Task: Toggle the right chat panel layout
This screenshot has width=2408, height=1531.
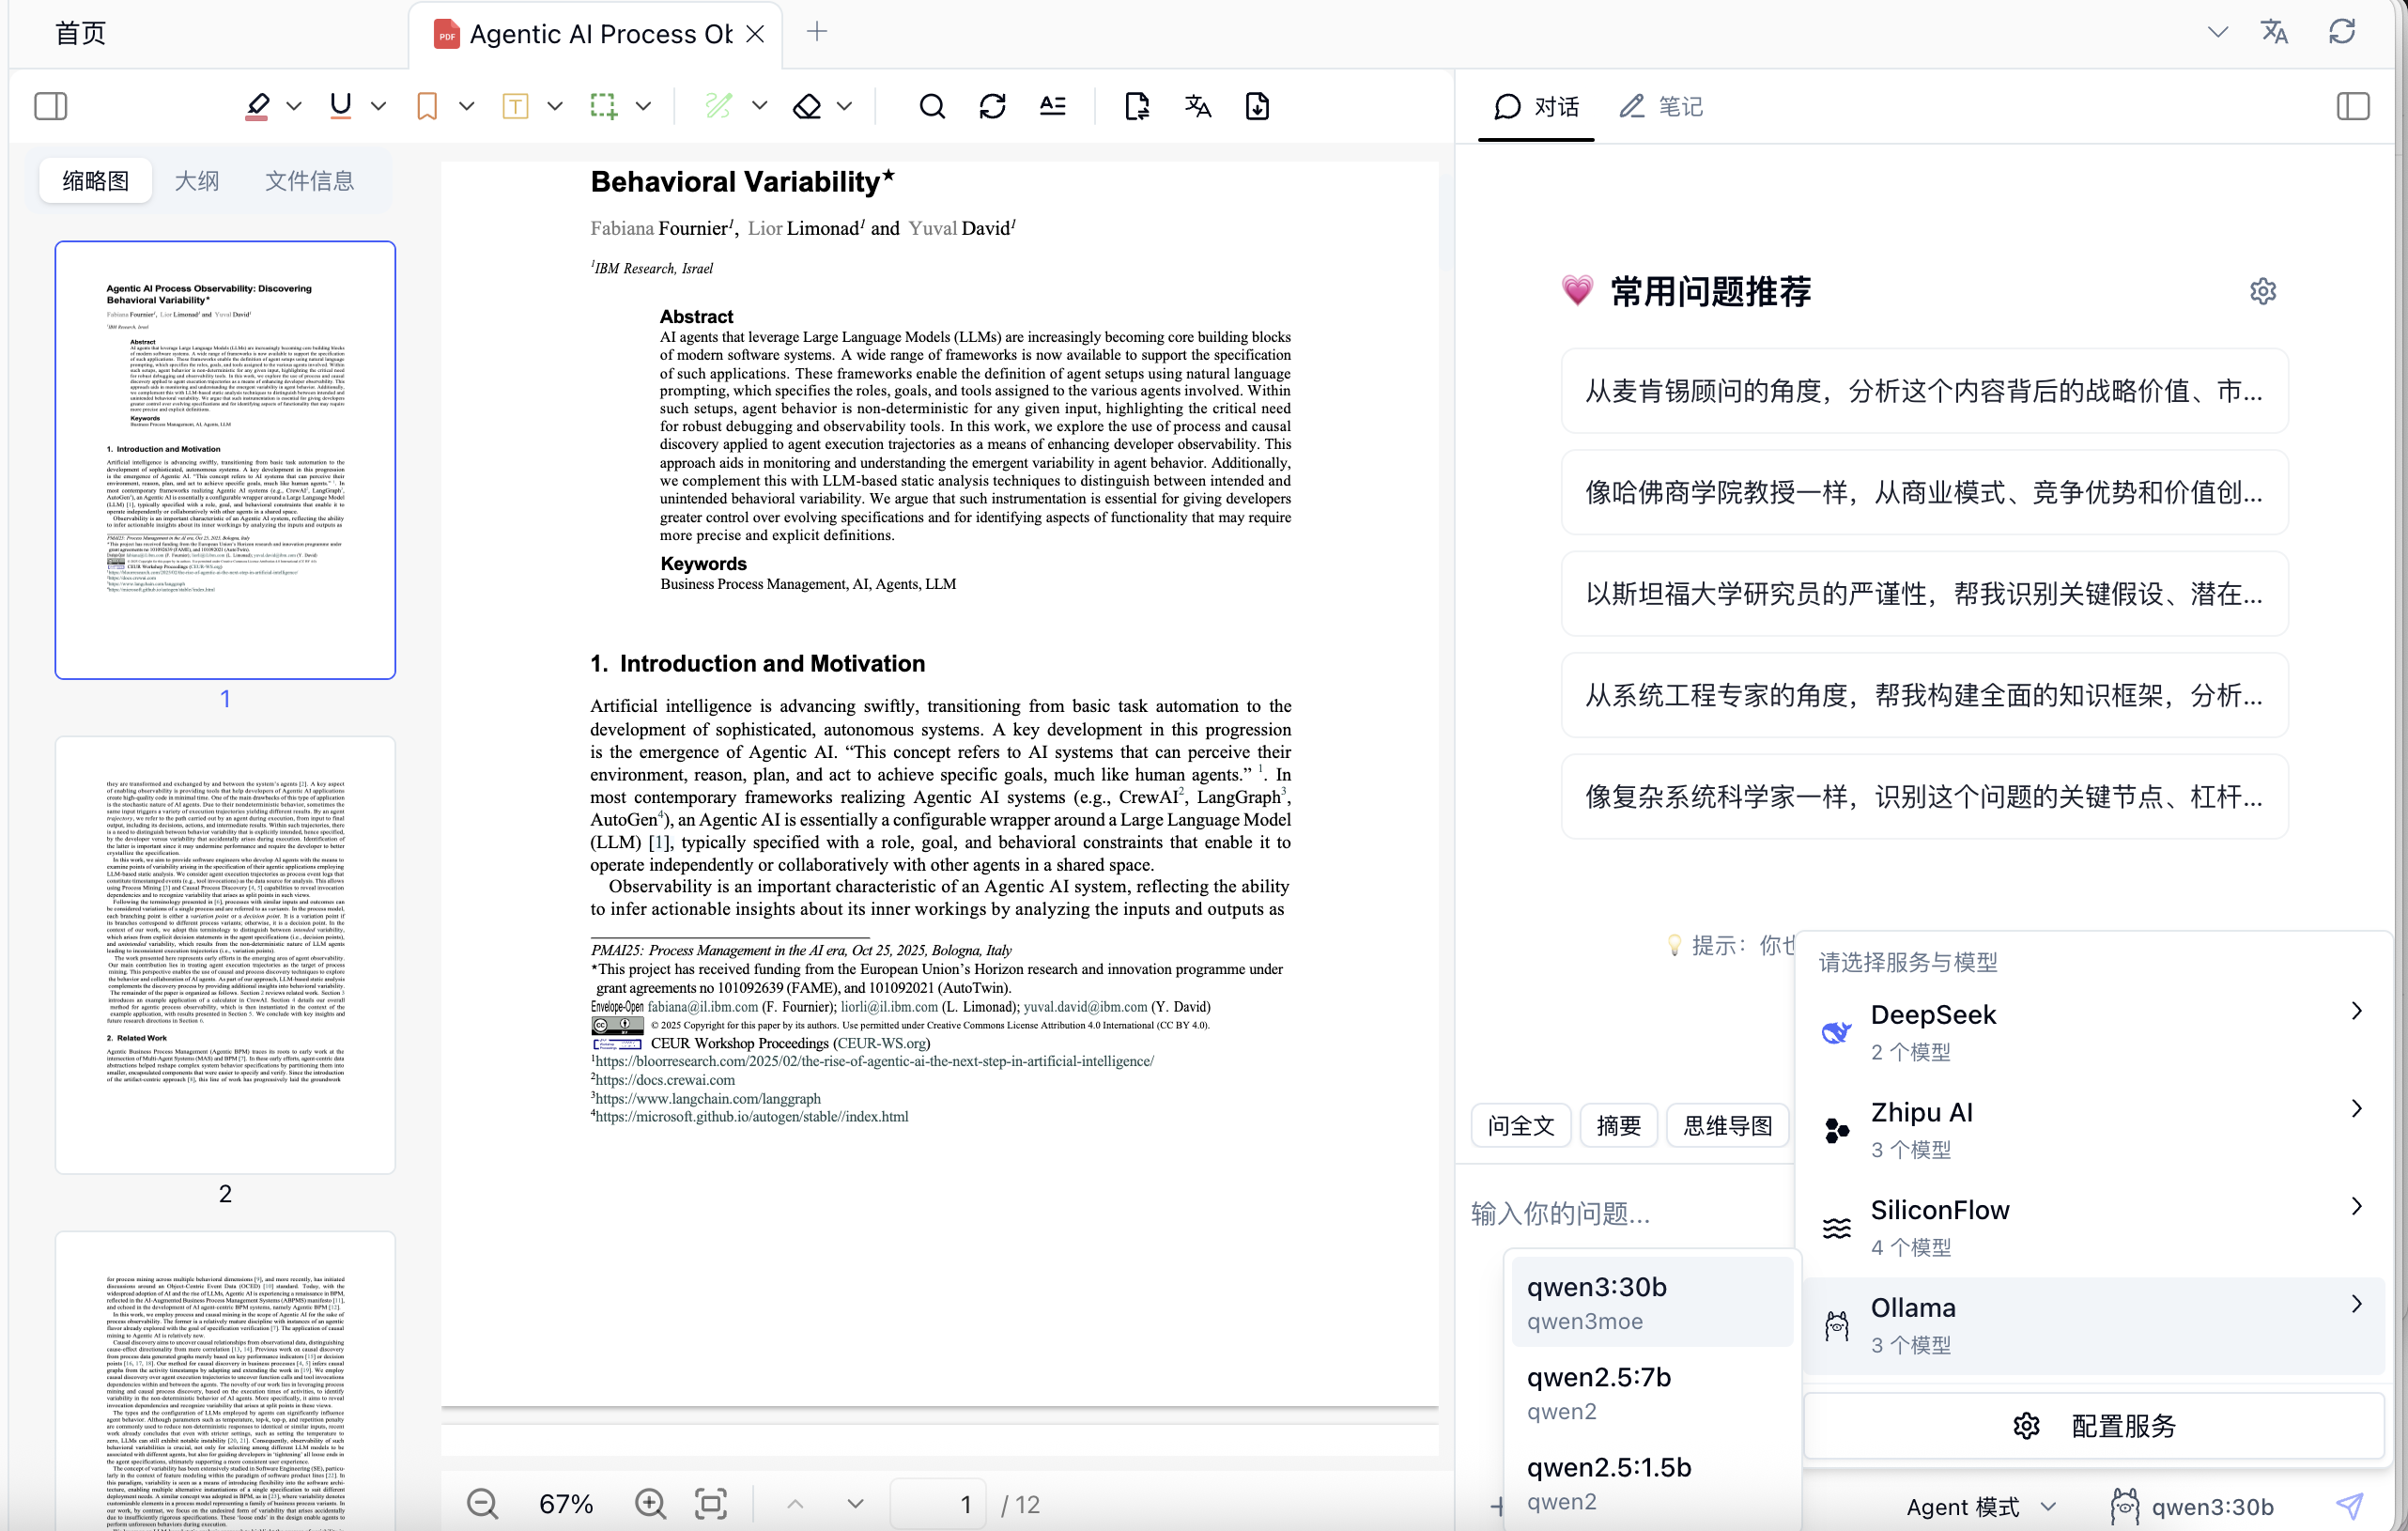Action: (x=2353, y=106)
